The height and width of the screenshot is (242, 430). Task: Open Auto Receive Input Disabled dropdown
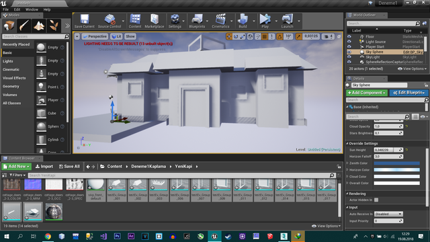point(388,214)
